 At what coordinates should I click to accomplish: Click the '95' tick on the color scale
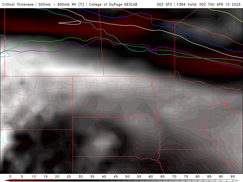[x=233, y=177]
